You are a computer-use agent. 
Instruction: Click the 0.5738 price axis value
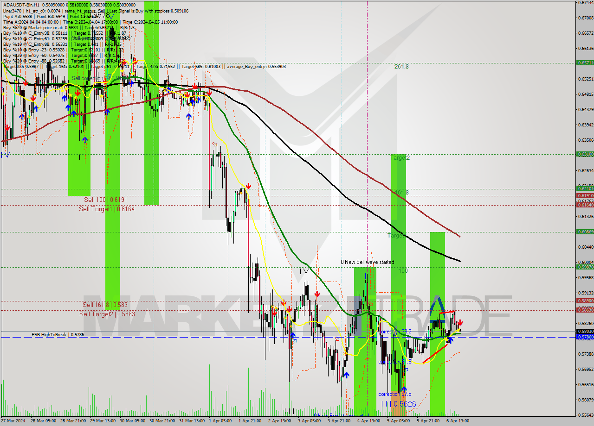(586, 354)
